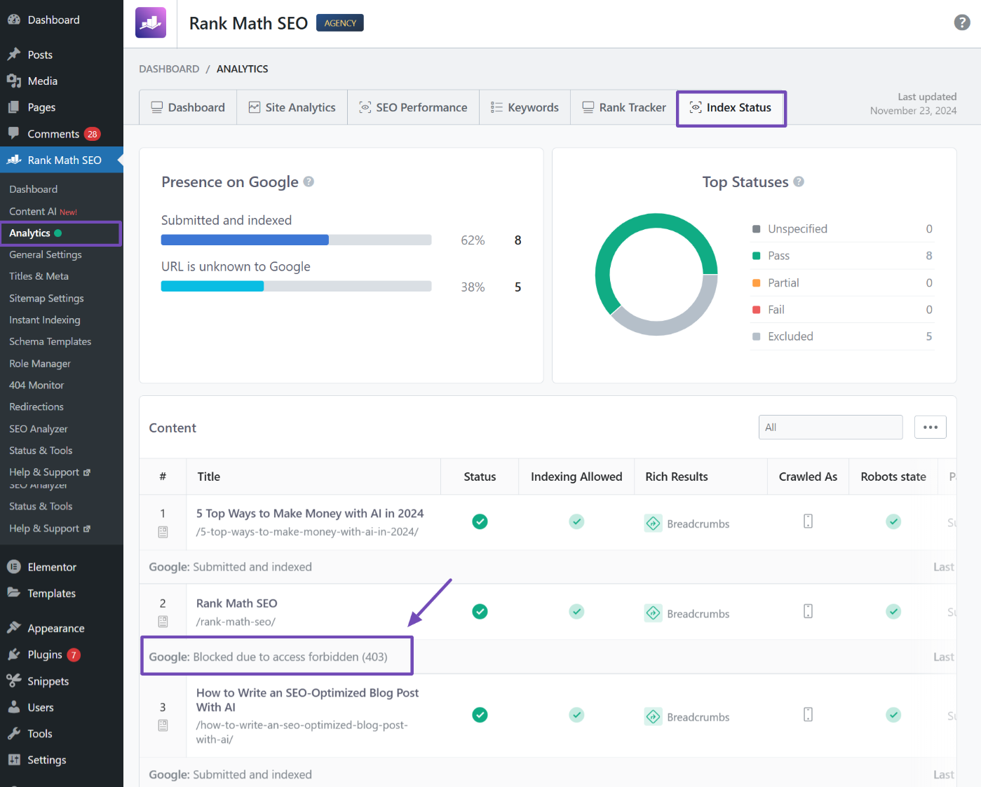
Task: Open Schema Templates submenu item
Action: (50, 341)
